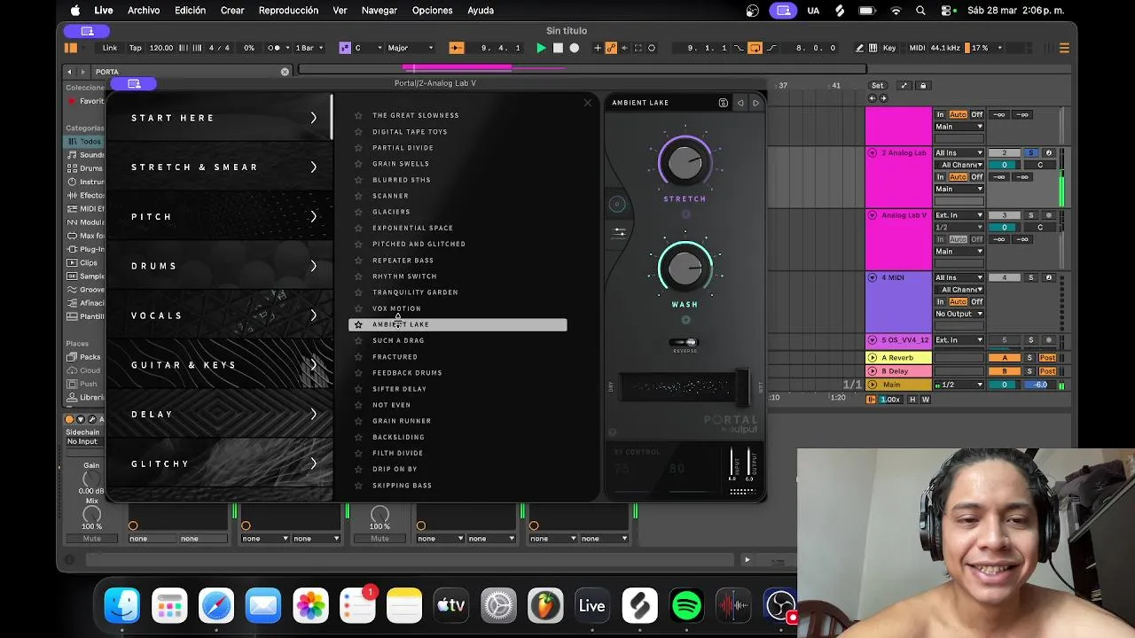Toggle the orange browser view button
1135x638 pixels.
(71, 48)
